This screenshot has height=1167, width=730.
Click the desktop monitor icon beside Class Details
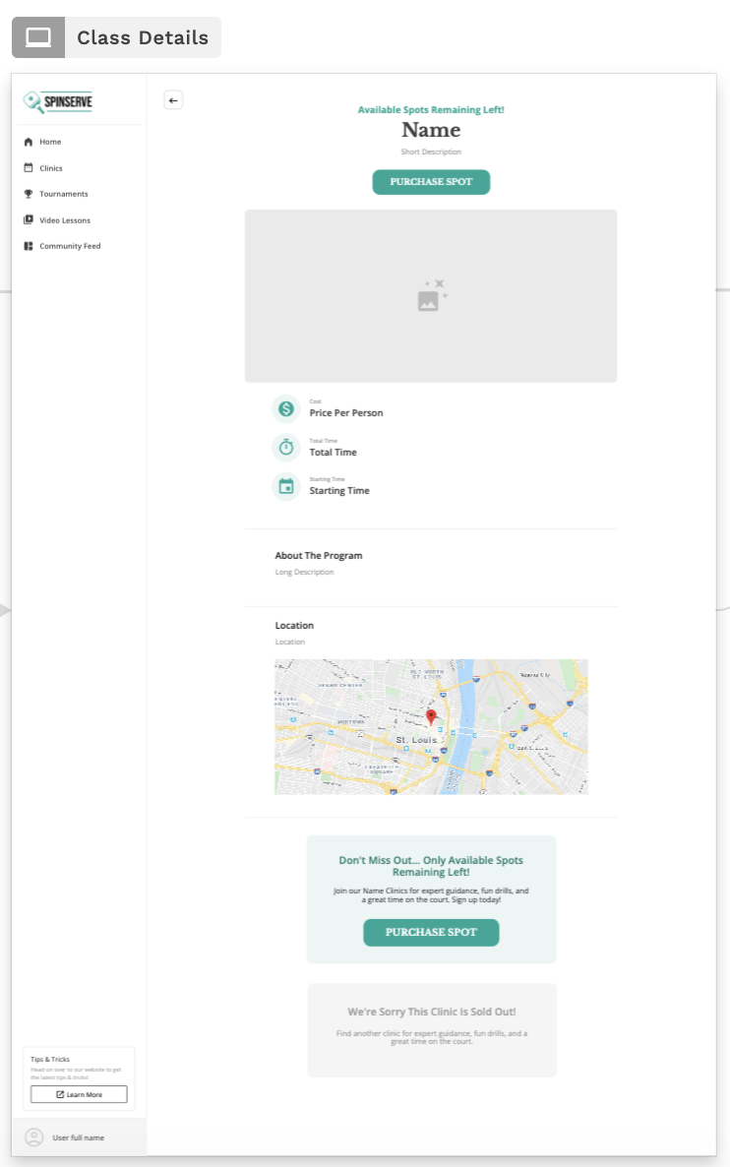point(38,37)
